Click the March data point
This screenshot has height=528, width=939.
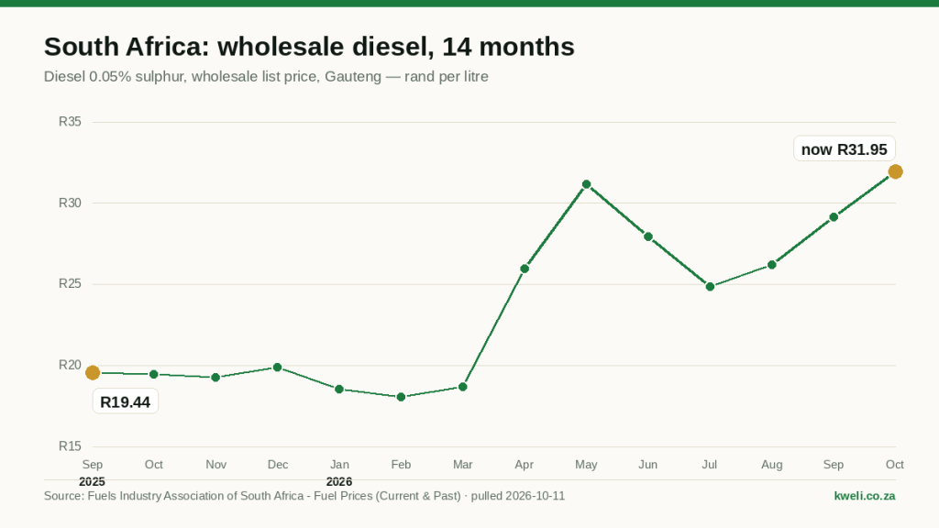[463, 387]
